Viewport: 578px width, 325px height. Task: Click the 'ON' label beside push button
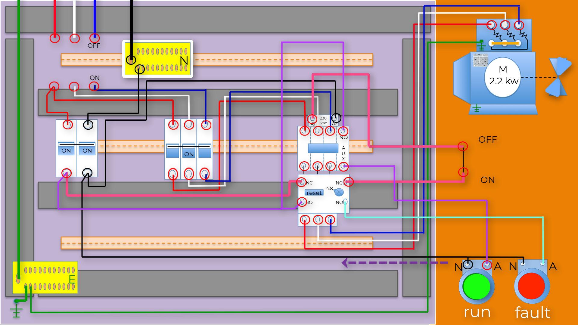click(x=487, y=180)
